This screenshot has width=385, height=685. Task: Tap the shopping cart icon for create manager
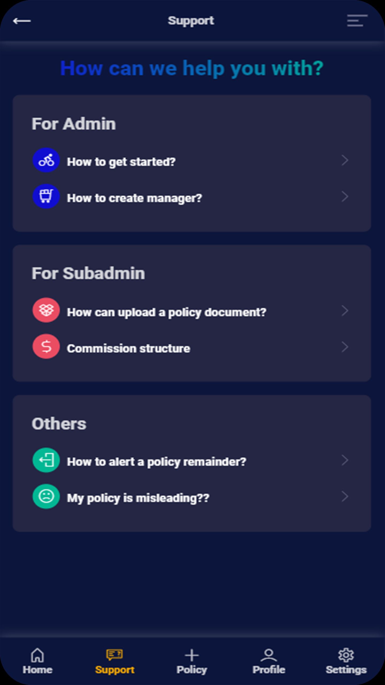[46, 196]
